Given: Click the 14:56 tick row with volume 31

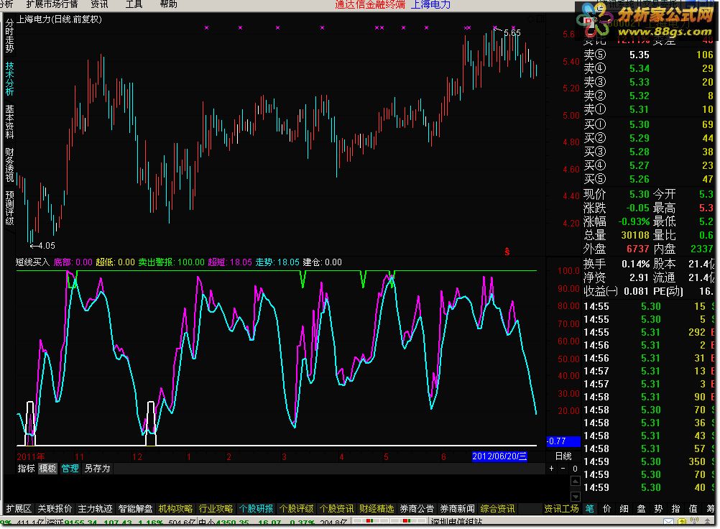Looking at the screenshot, I should [x=648, y=358].
